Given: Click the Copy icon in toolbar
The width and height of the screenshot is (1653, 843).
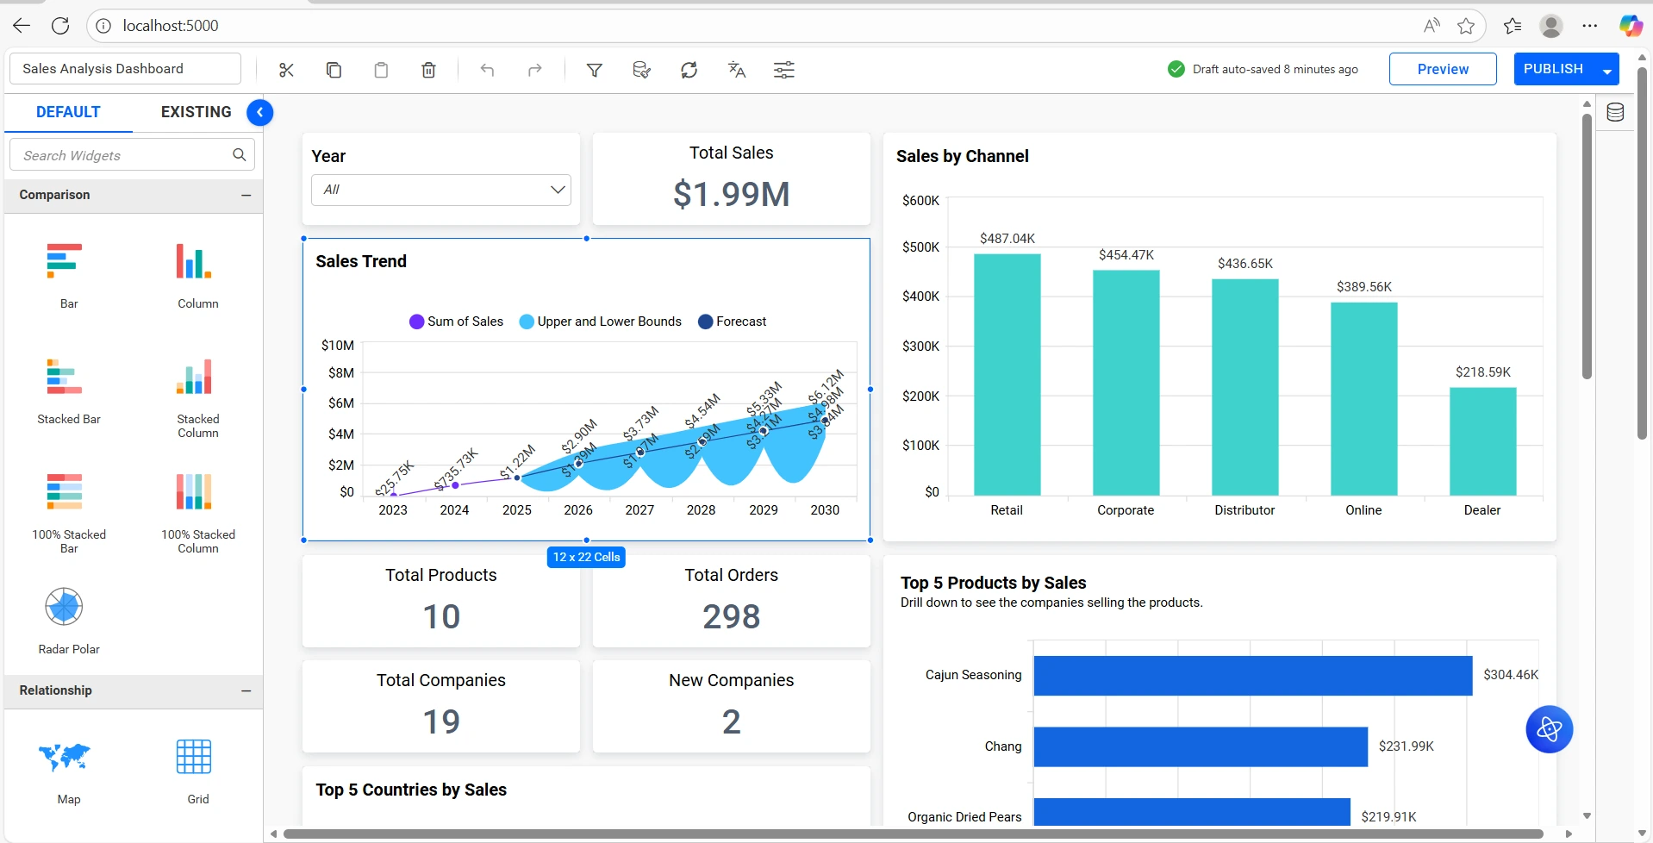Looking at the screenshot, I should point(334,70).
